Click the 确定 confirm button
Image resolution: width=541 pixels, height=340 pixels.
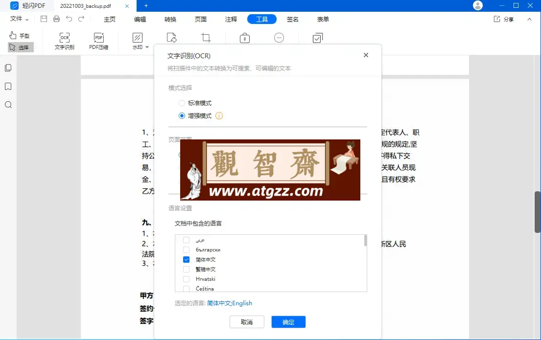pyautogui.click(x=288, y=322)
